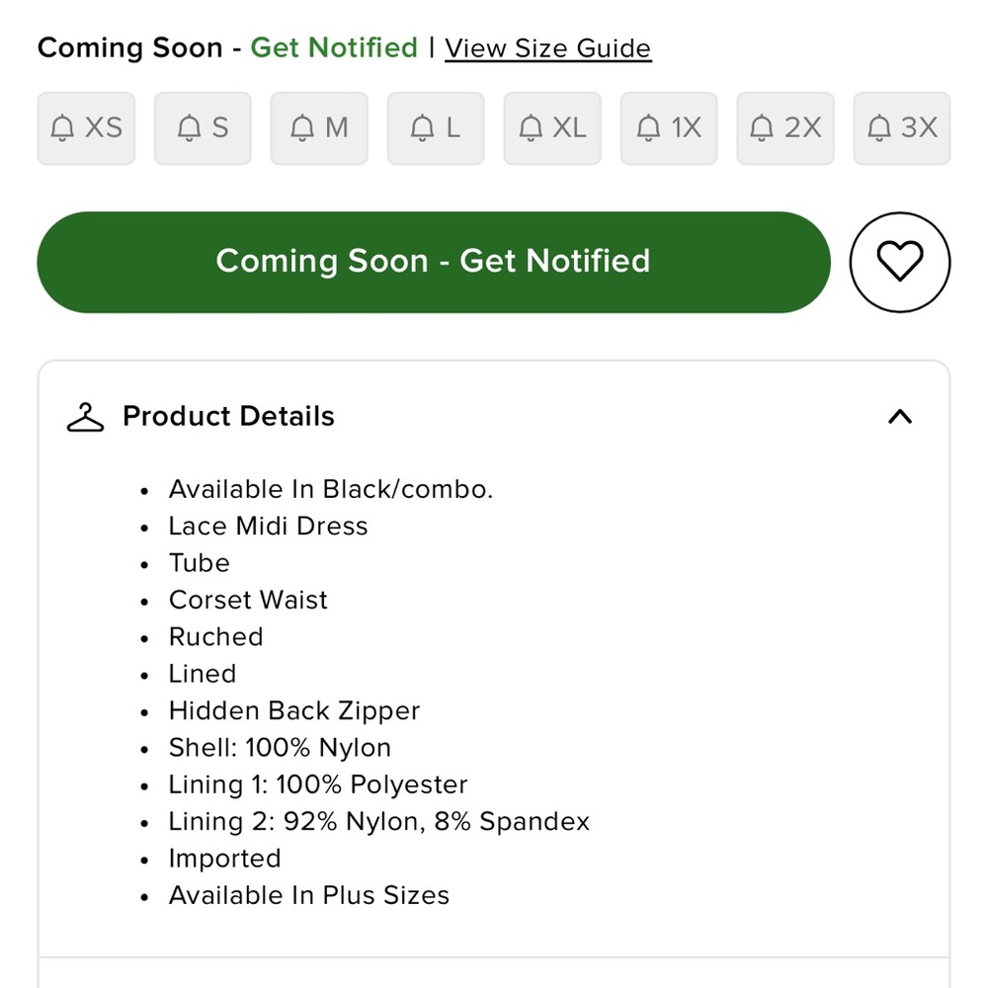This screenshot has width=988, height=988.
Task: Click the bell icon on M size
Action: pos(301,127)
